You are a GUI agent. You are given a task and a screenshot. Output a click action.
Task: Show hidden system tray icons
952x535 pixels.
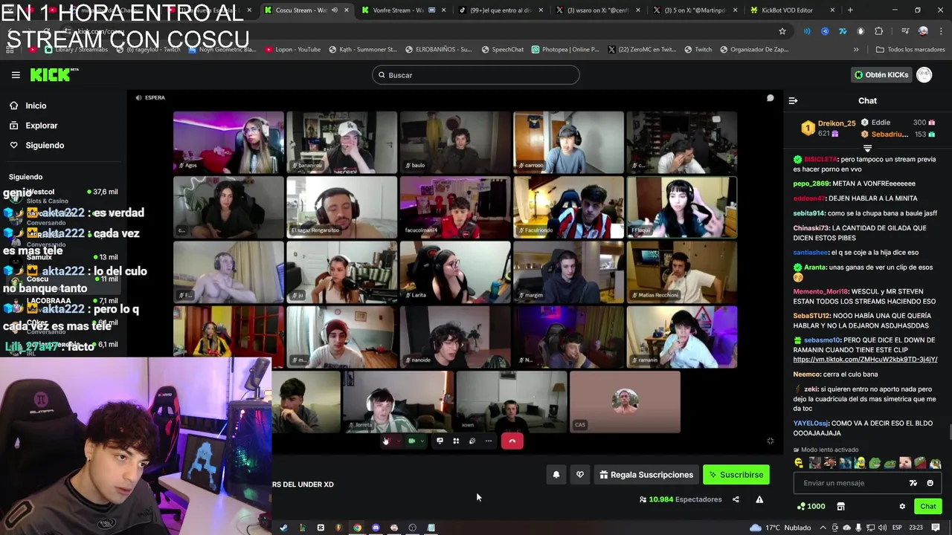click(823, 528)
